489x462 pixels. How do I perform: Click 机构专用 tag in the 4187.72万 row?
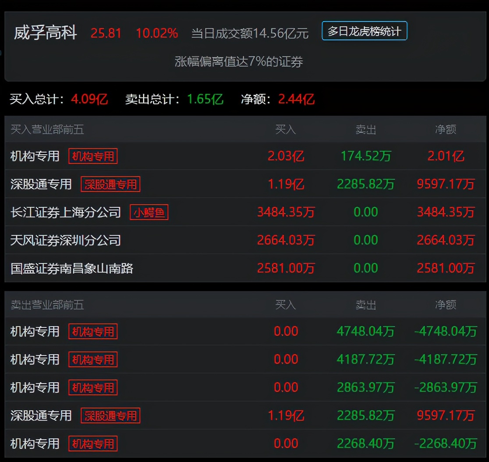tap(93, 359)
